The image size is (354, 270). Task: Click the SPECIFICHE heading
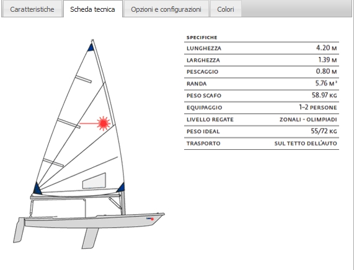pos(201,38)
